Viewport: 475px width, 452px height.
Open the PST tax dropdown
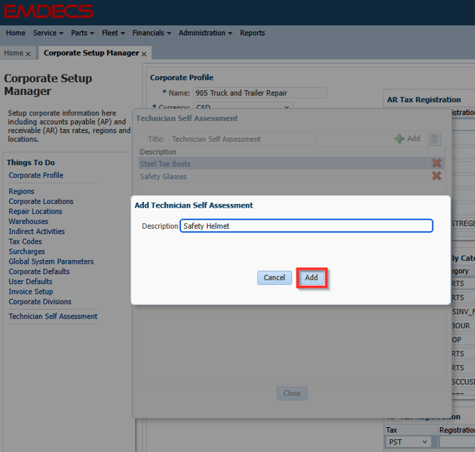coord(408,442)
